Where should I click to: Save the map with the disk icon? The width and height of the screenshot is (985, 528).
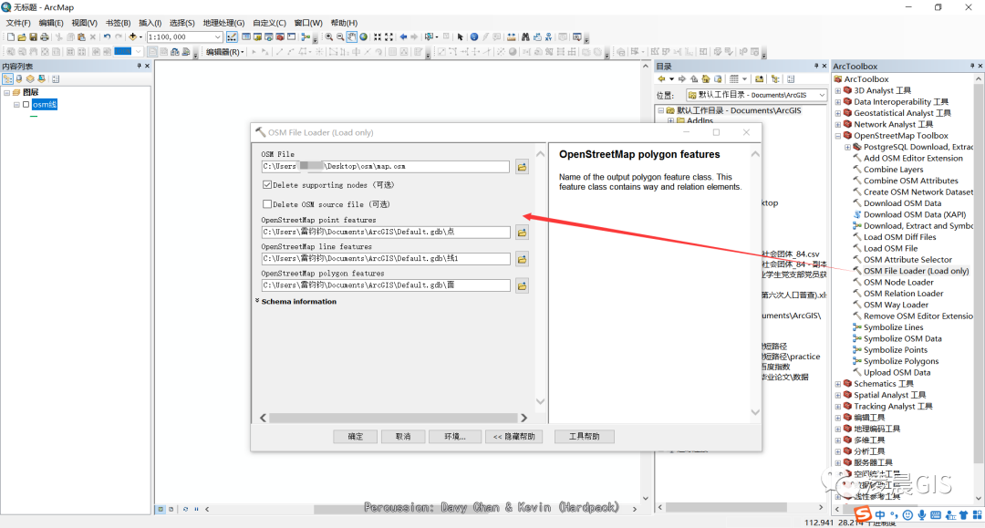pos(34,37)
